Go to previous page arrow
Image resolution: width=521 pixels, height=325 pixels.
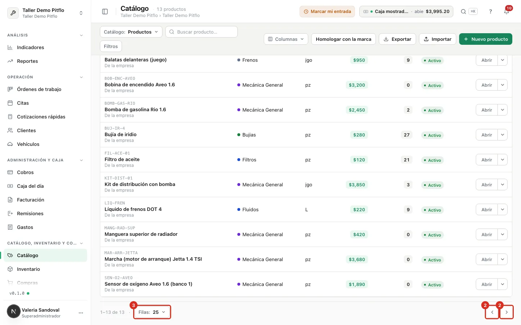492,312
